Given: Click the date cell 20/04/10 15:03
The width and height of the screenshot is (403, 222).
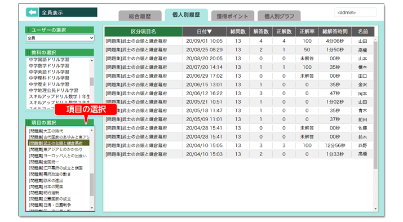Looking at the screenshot, I should [205, 154].
